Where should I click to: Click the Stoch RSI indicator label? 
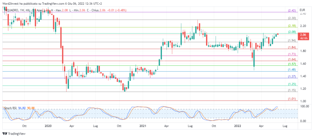click(x=10, y=108)
